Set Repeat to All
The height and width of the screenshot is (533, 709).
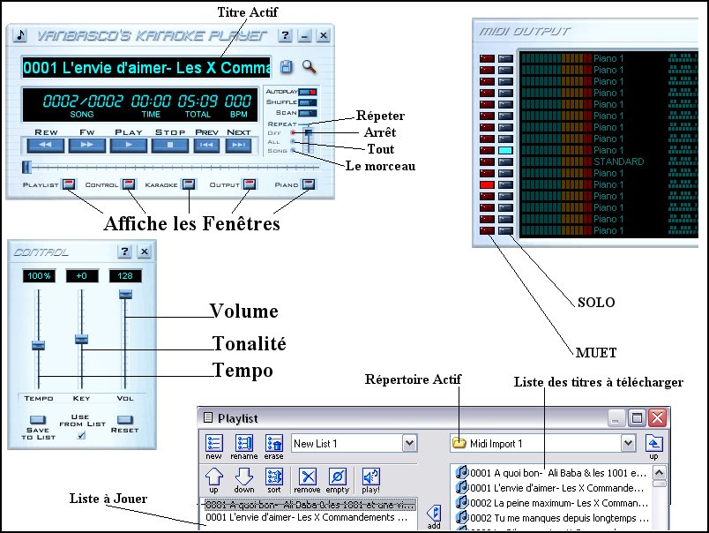point(293,142)
